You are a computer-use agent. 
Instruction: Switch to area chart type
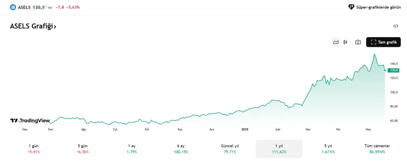(x=336, y=42)
